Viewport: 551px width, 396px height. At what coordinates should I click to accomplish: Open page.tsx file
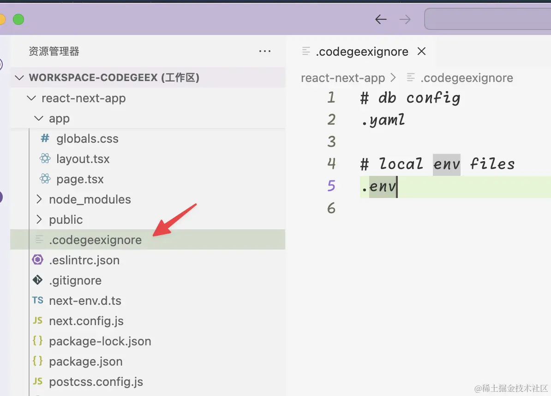point(80,179)
